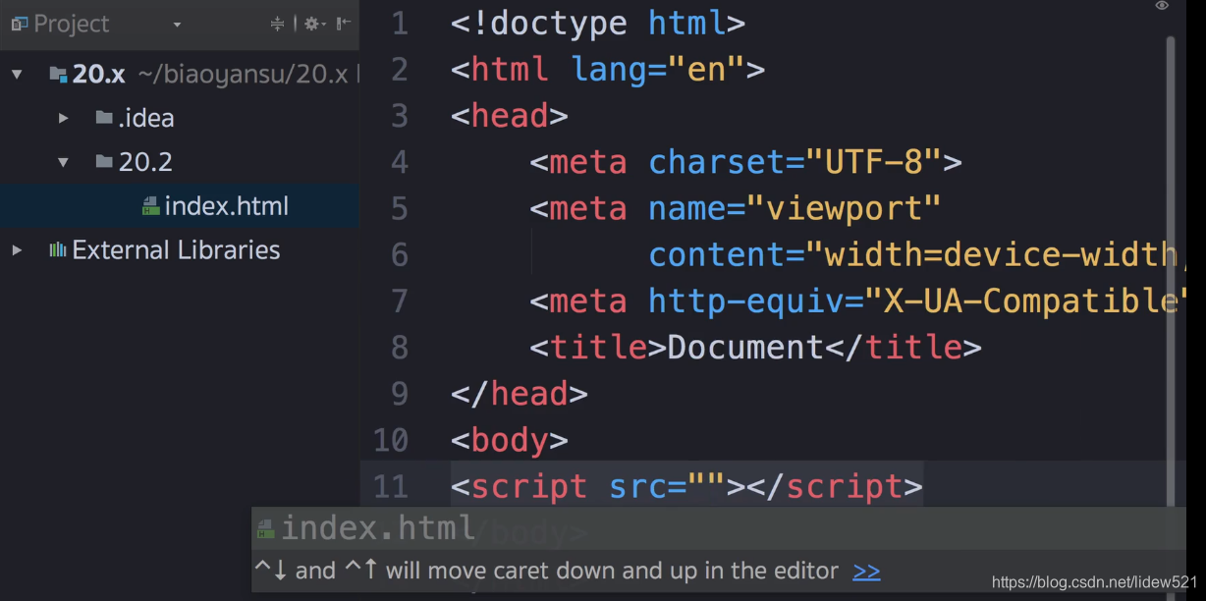1206x601 pixels.
Task: Click the index.html popup file icon
Action: pos(265,530)
